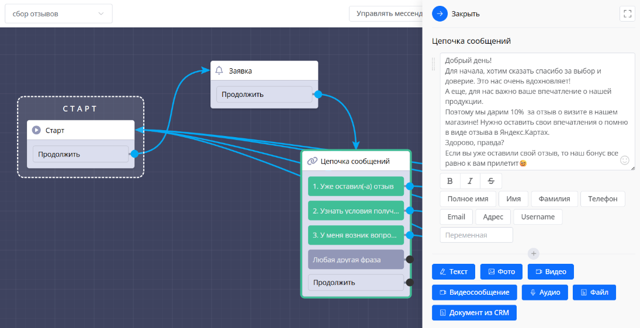
Task: Add a Видеосообщение block
Action: [x=474, y=292]
